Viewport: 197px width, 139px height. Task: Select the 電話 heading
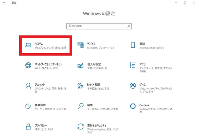click(x=142, y=44)
